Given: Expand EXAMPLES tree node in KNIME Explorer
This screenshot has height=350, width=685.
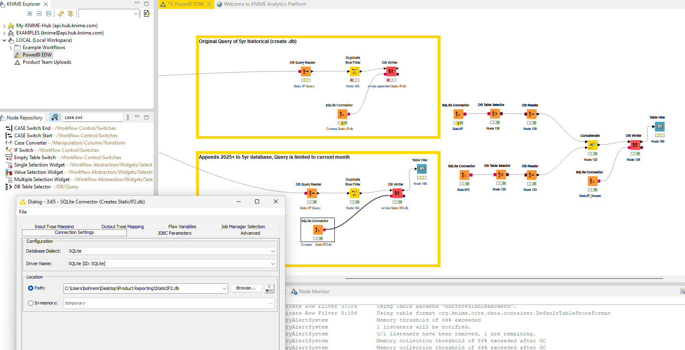Looking at the screenshot, I should pyautogui.click(x=4, y=33).
